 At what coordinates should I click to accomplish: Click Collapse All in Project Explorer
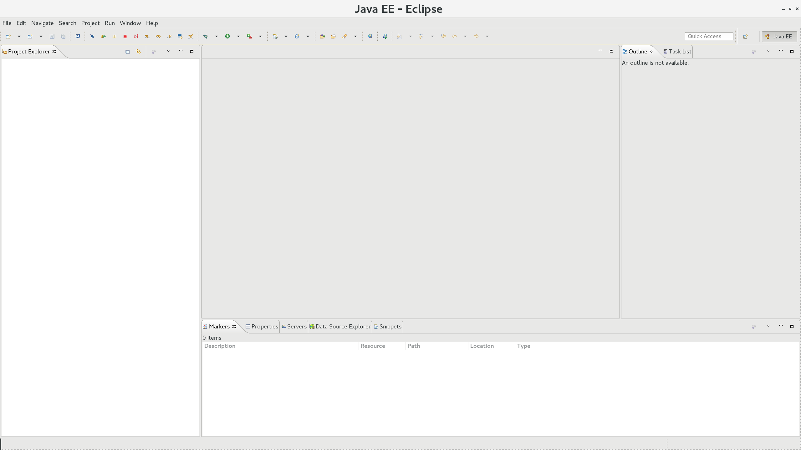(127, 52)
